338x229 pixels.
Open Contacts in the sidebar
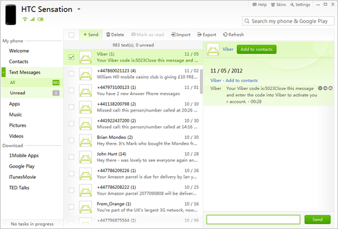click(x=19, y=62)
